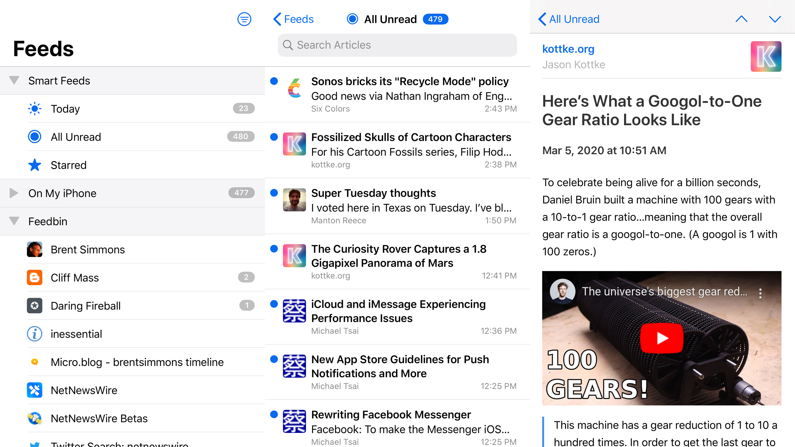Click the All Unread circle icon in timeline header

tap(352, 19)
